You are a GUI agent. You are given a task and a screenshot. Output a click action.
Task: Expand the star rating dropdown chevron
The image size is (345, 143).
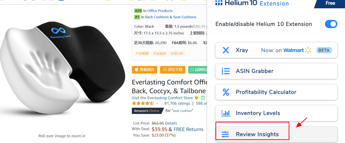157,103
